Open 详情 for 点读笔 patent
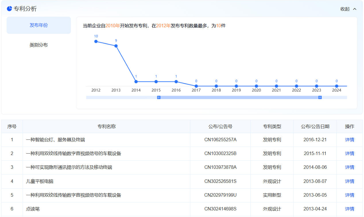The image size is (364, 217). click(349, 209)
